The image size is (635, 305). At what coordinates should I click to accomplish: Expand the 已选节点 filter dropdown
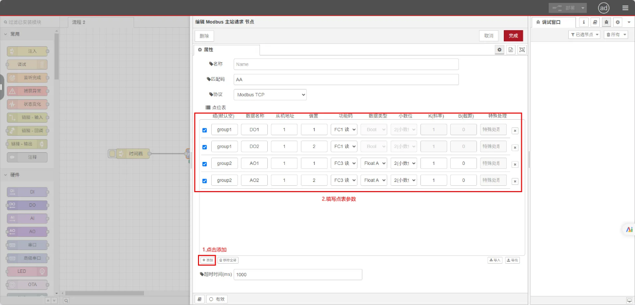[x=584, y=35]
